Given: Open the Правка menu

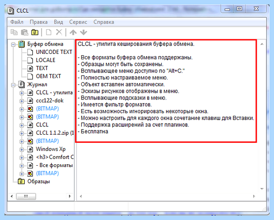Looking at the screenshot, I should coord(39,22).
